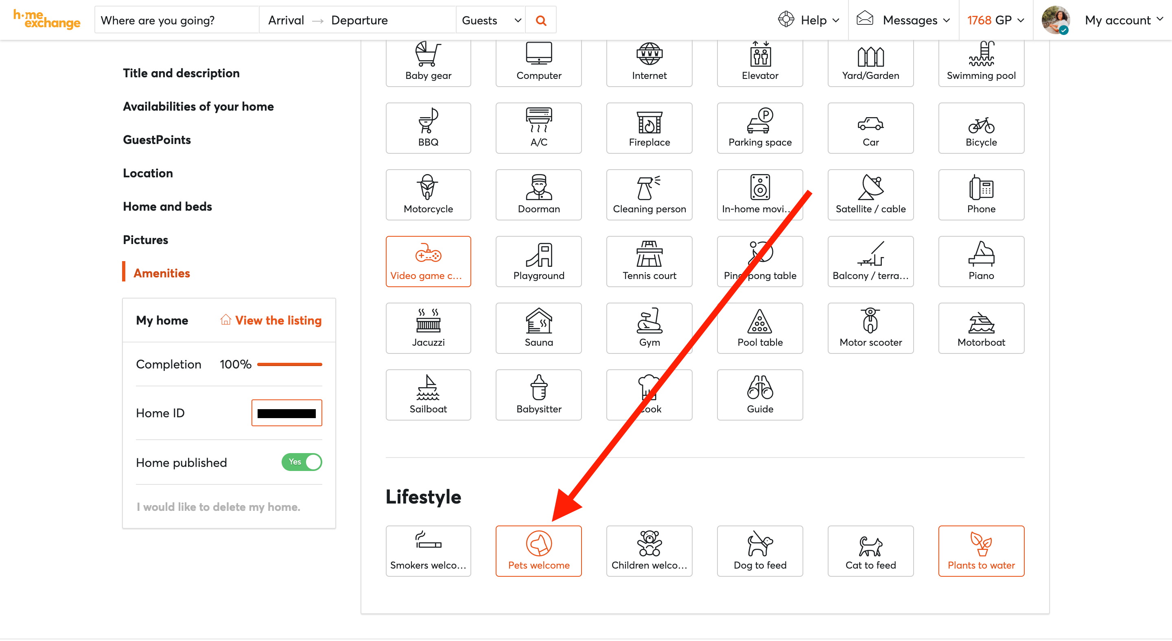Select the Sauna amenity icon
The width and height of the screenshot is (1172, 641).
(538, 328)
